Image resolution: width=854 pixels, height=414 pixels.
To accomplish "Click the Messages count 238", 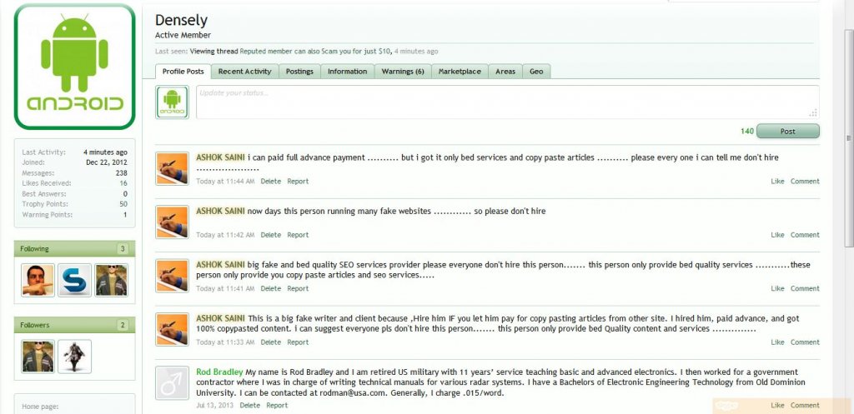I will tap(122, 173).
